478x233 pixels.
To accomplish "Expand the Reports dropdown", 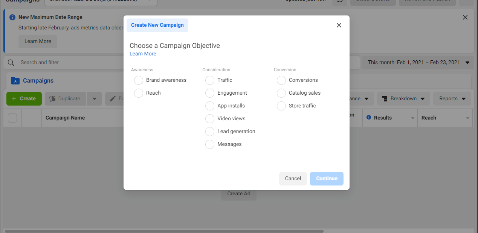I will click(x=452, y=99).
